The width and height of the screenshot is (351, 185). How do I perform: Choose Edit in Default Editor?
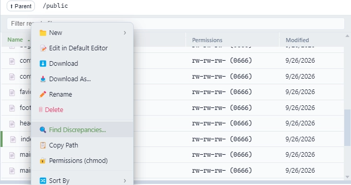coord(82,48)
